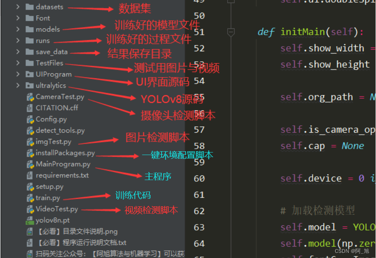Image resolution: width=376 pixels, height=258 pixels.
Task: Expand the datasets tree node
Action: coord(17,7)
